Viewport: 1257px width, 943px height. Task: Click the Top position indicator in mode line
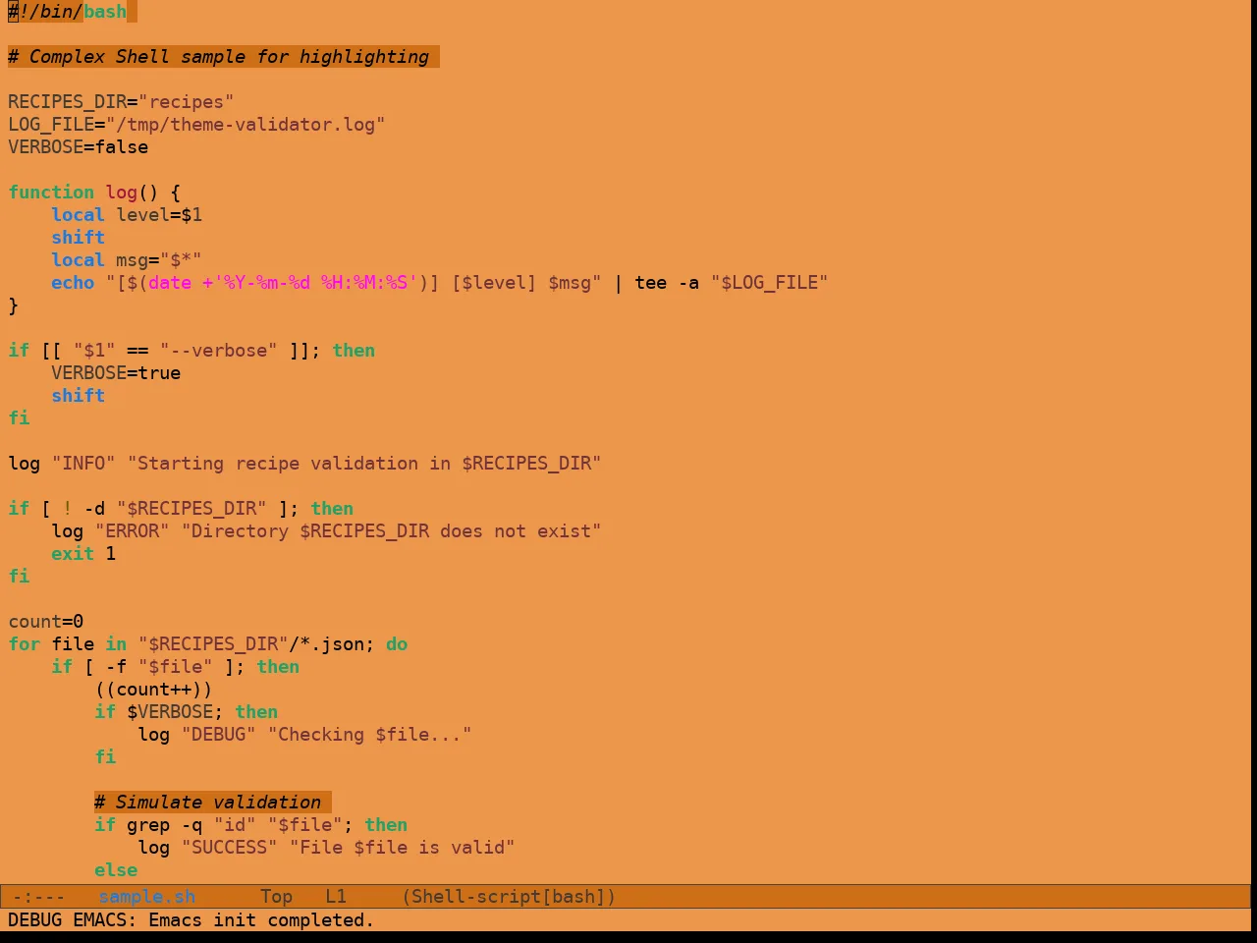tap(276, 896)
